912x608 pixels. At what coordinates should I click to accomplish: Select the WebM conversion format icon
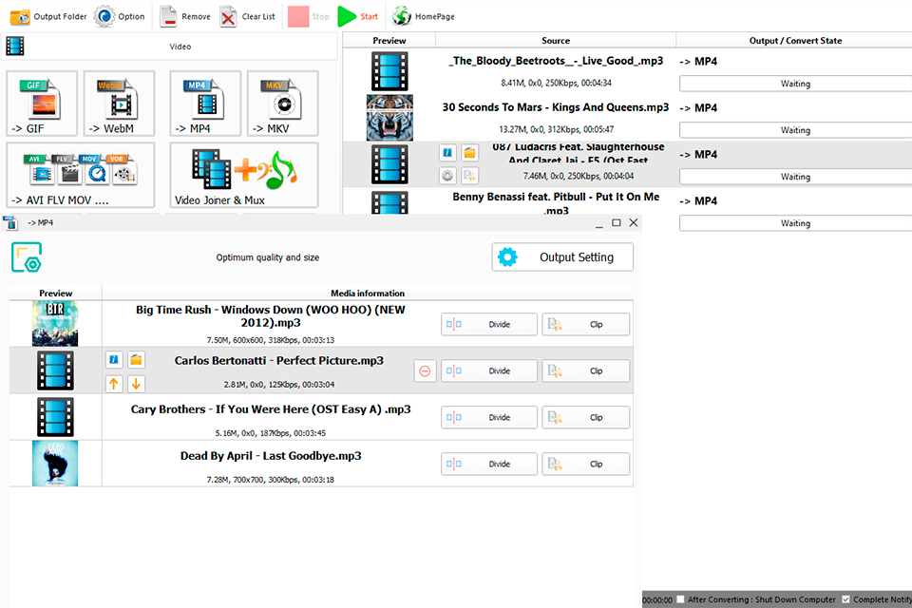[119, 103]
